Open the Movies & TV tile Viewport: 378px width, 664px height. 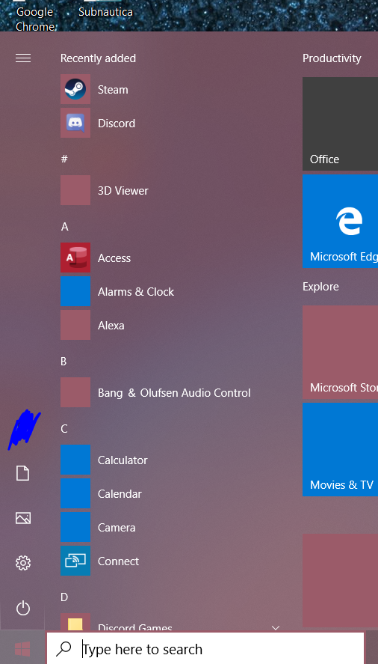[x=340, y=449]
